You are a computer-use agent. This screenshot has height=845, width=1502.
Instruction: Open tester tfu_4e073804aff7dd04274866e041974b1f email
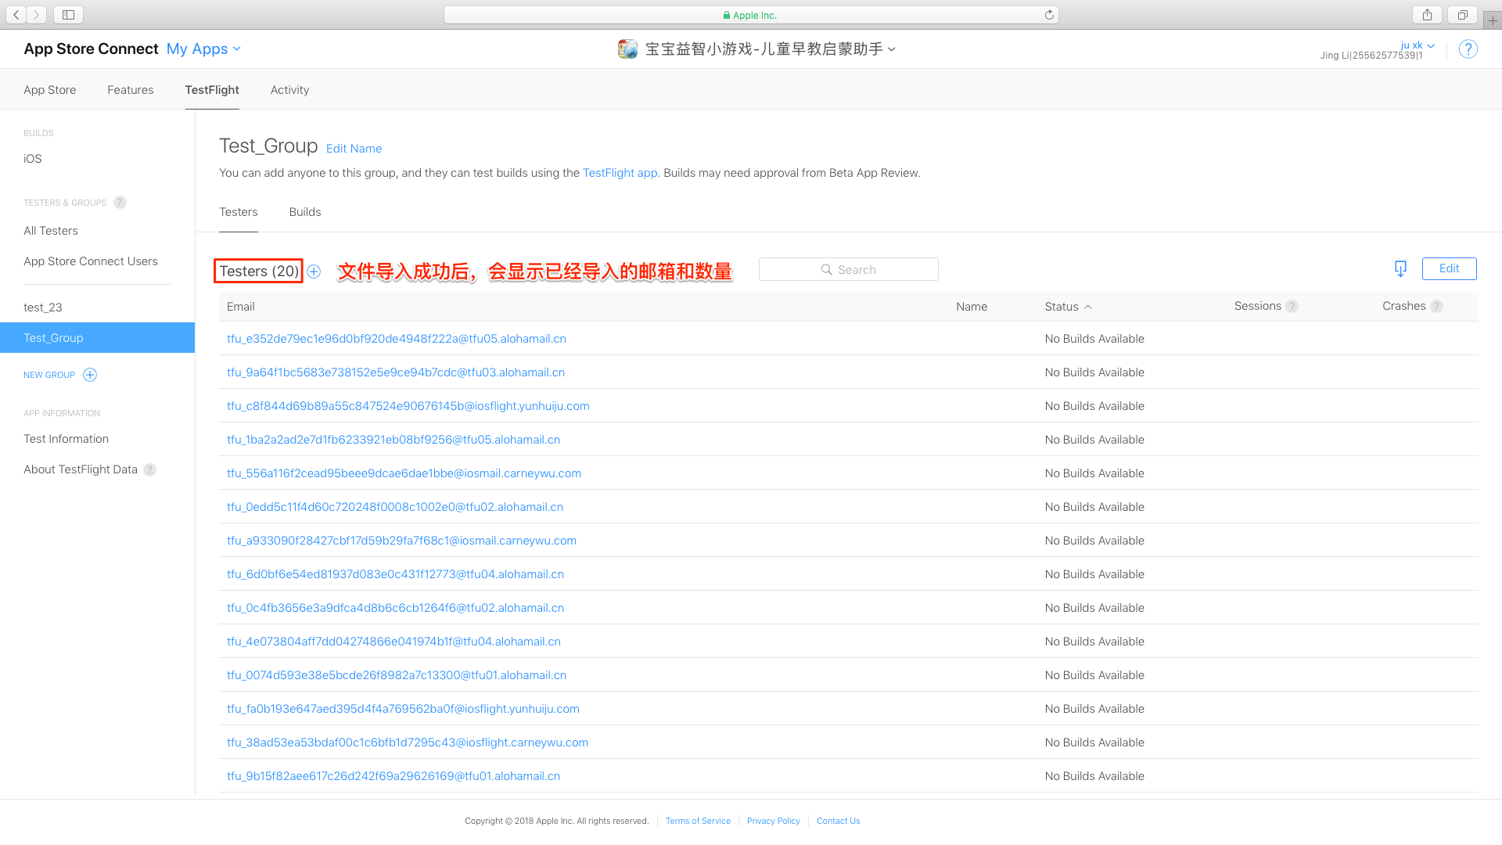(393, 642)
